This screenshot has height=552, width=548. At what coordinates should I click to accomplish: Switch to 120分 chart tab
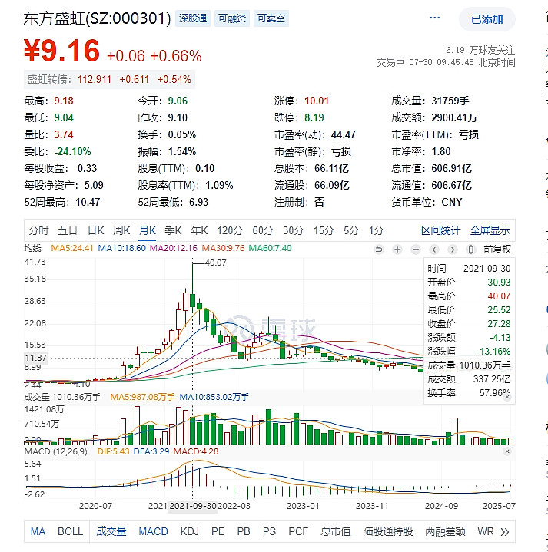click(x=230, y=230)
